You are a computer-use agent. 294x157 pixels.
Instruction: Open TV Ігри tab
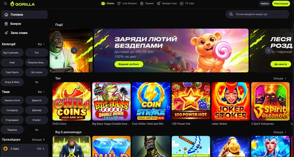pos(187,3)
